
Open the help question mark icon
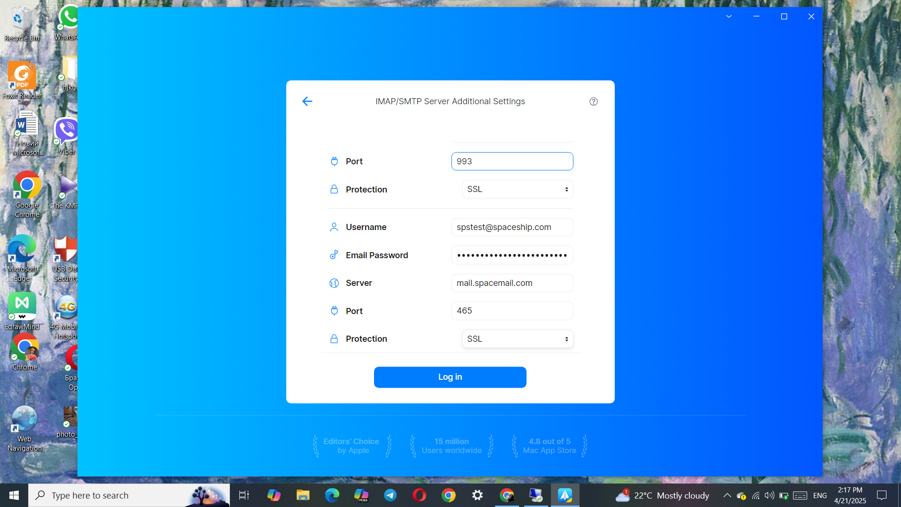click(593, 101)
